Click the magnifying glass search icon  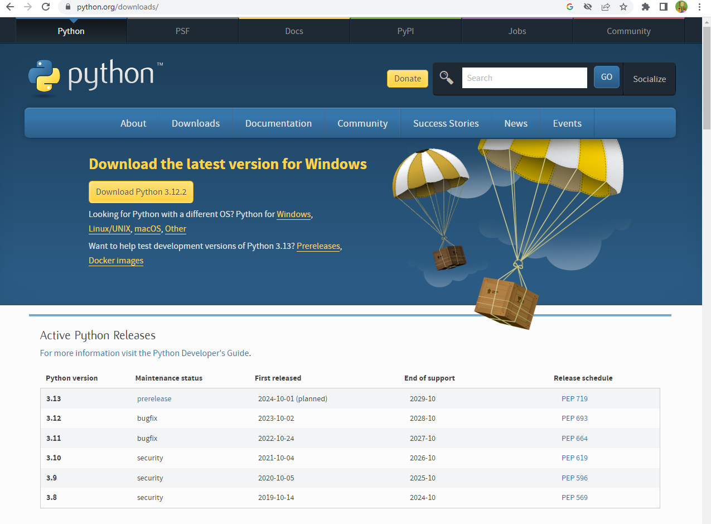point(446,78)
